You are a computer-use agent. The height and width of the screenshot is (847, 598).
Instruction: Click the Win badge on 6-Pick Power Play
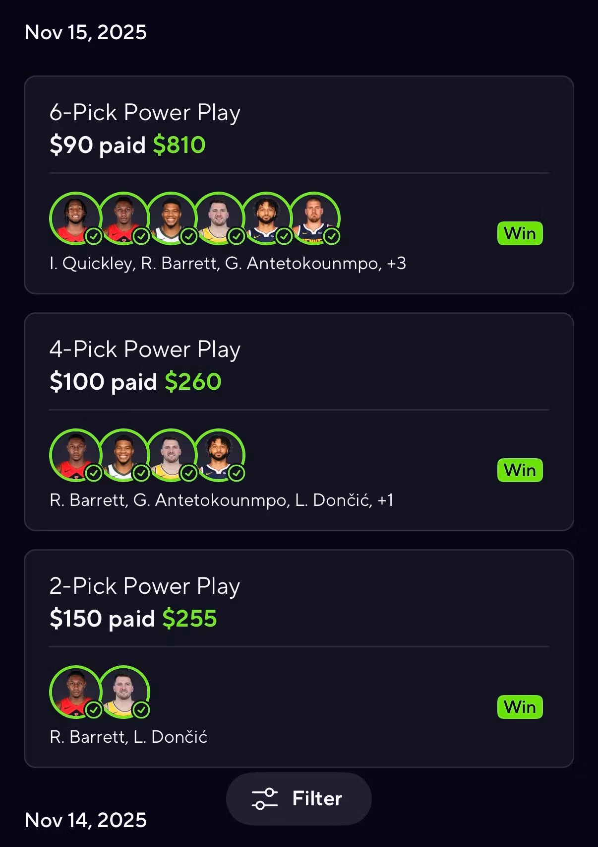[520, 233]
